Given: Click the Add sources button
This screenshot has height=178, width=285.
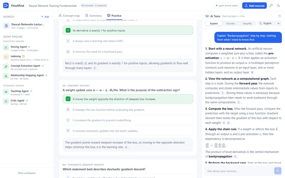Looking at the screenshot, I should (x=254, y=6).
